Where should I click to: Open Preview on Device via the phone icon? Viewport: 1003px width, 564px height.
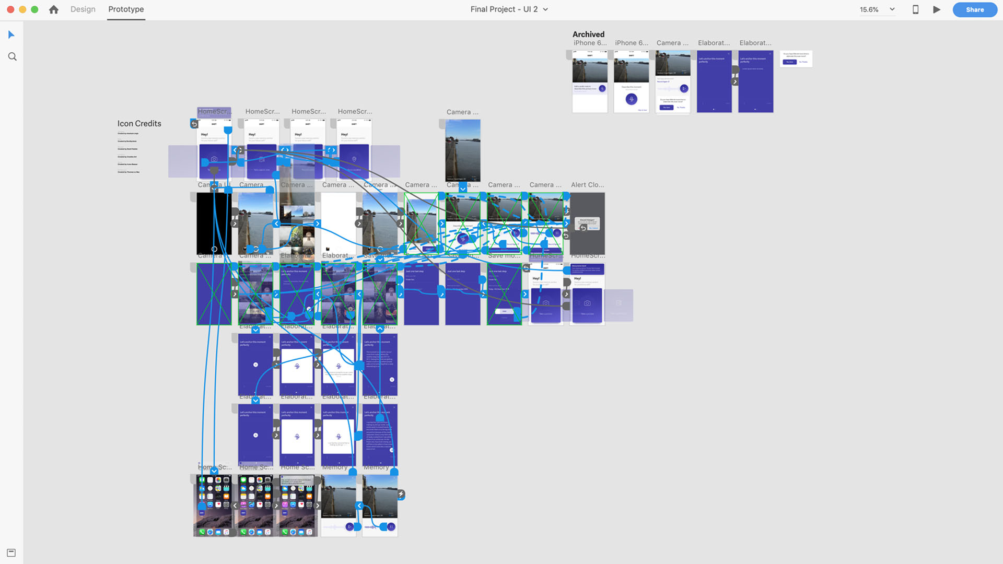(915, 9)
